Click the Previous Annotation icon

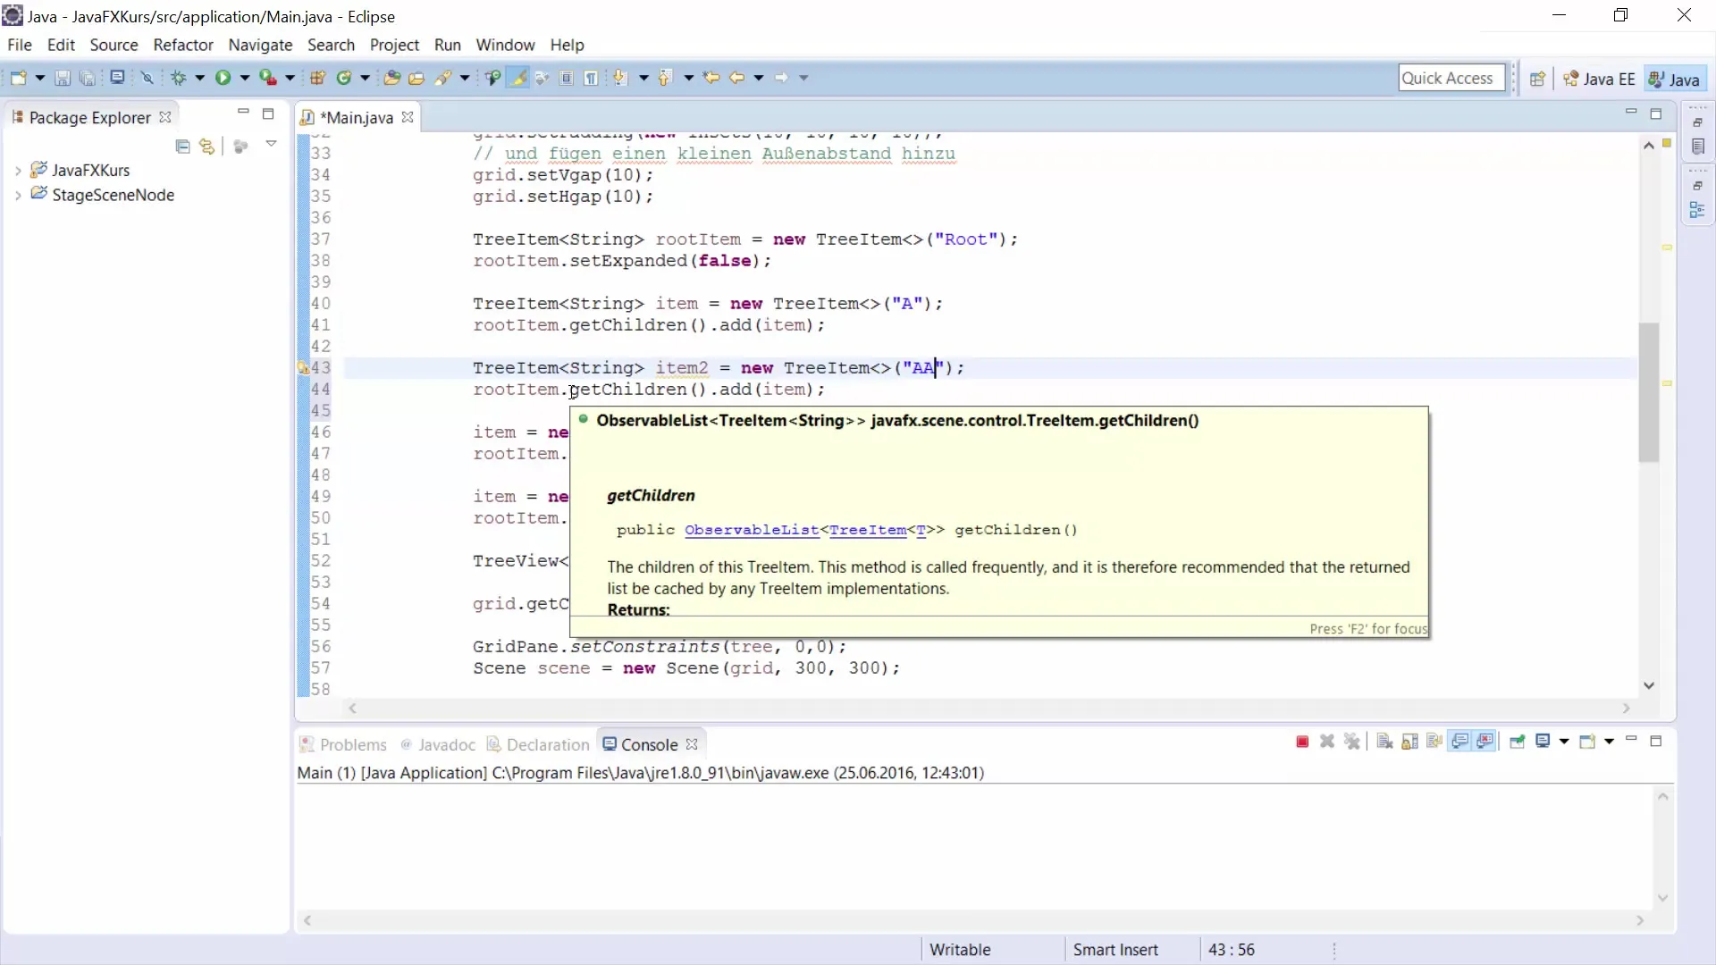click(664, 79)
